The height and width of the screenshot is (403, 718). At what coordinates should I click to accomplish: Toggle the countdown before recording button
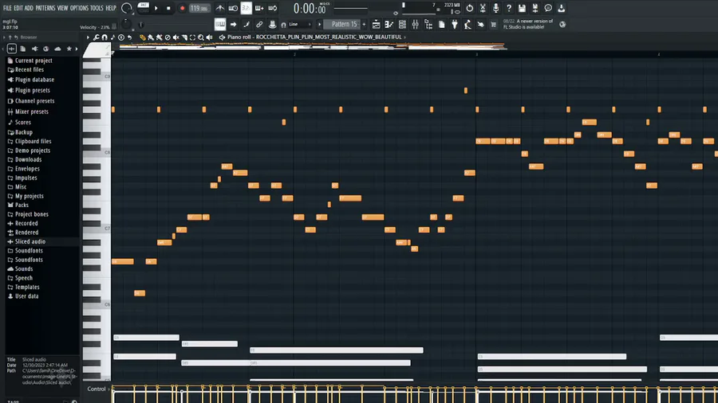[x=247, y=8]
